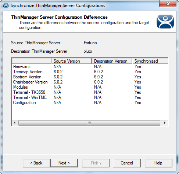Screen dimensions: 179x174
Task: Return with the Back button
Action: tap(36, 163)
